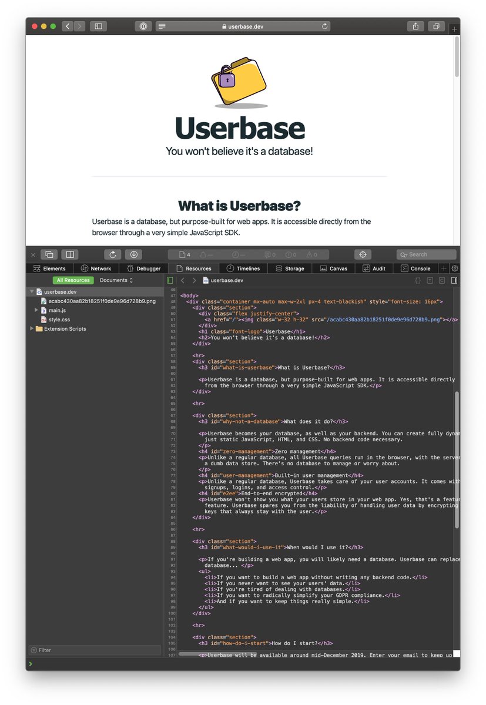Click the warnings count indicator
486x705 pixels.
pos(311,255)
